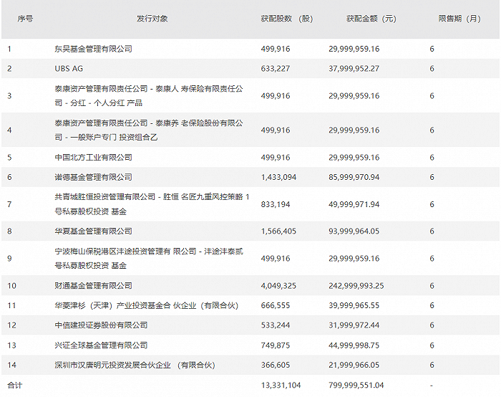Select the header cell 发行对象
The width and height of the screenshot is (501, 397).
[x=152, y=19]
